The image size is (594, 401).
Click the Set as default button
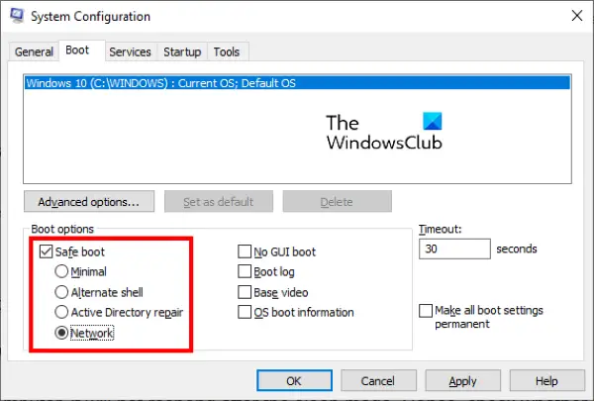tap(219, 202)
